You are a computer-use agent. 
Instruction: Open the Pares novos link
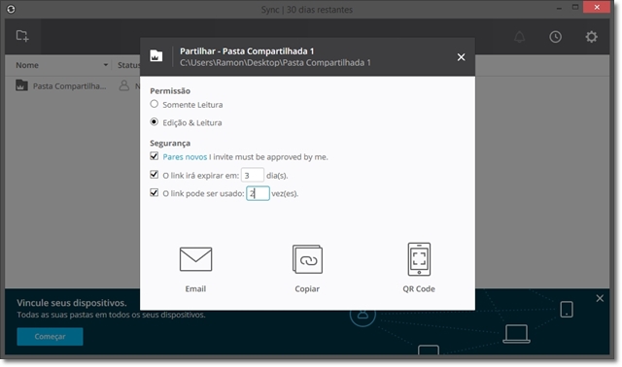pos(185,157)
